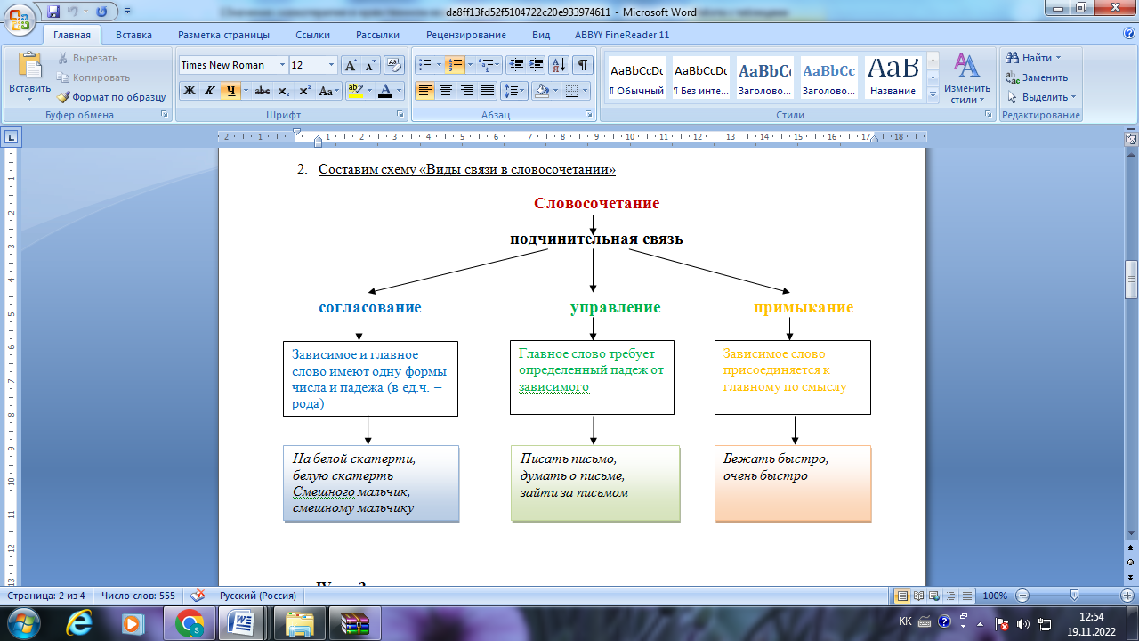The height and width of the screenshot is (641, 1139).
Task: Open WinRAR from the taskbar
Action: [x=355, y=622]
